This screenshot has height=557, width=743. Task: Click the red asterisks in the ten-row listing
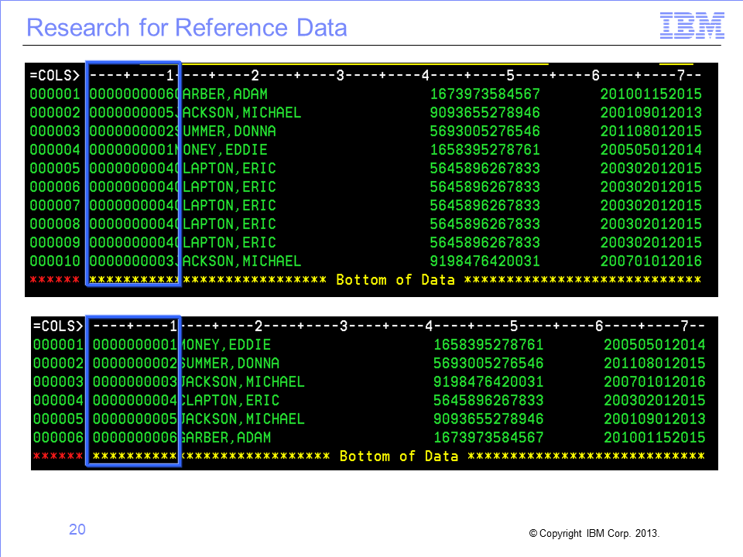pos(55,279)
